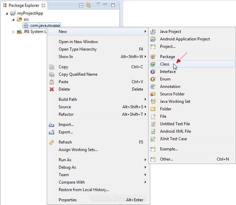
Task: Toggle Link with Editor icon
Action: pos(89,5)
